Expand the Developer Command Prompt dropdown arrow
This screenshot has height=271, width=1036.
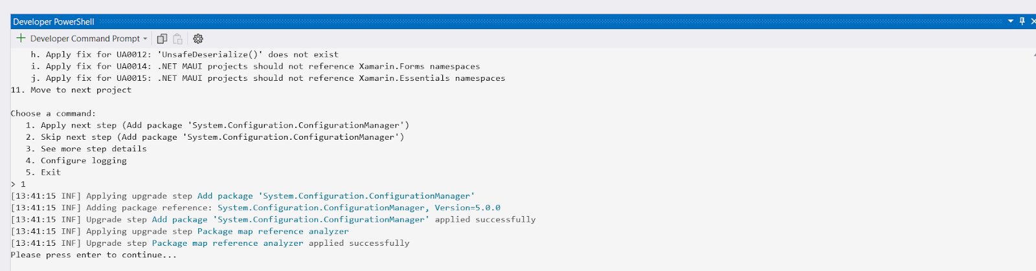click(145, 39)
